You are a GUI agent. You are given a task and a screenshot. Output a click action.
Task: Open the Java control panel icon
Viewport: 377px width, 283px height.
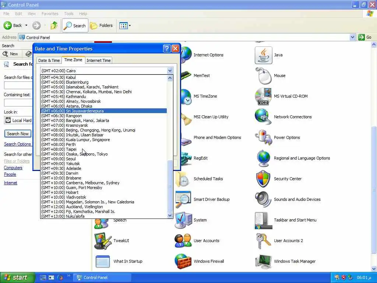tap(264, 55)
